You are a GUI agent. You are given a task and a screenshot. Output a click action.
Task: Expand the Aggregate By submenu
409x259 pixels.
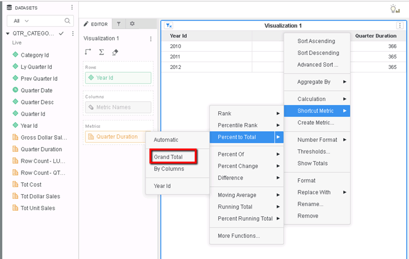(317, 82)
